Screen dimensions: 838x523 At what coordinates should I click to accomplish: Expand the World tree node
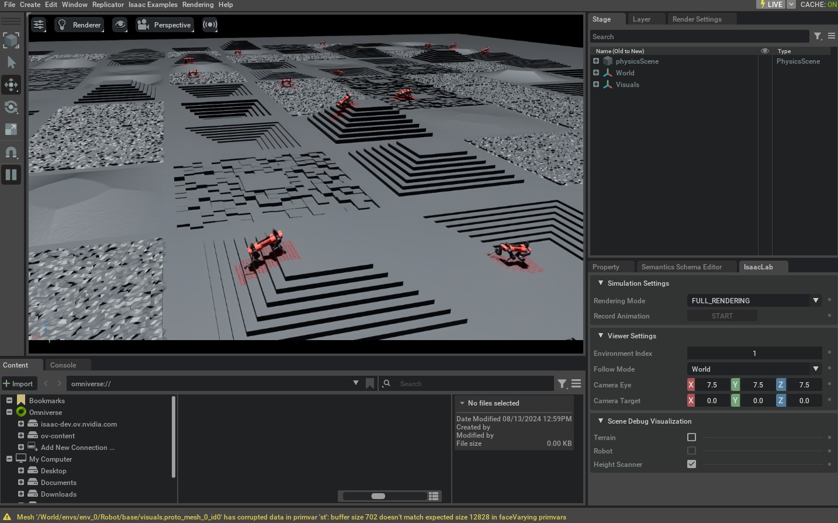[596, 72]
